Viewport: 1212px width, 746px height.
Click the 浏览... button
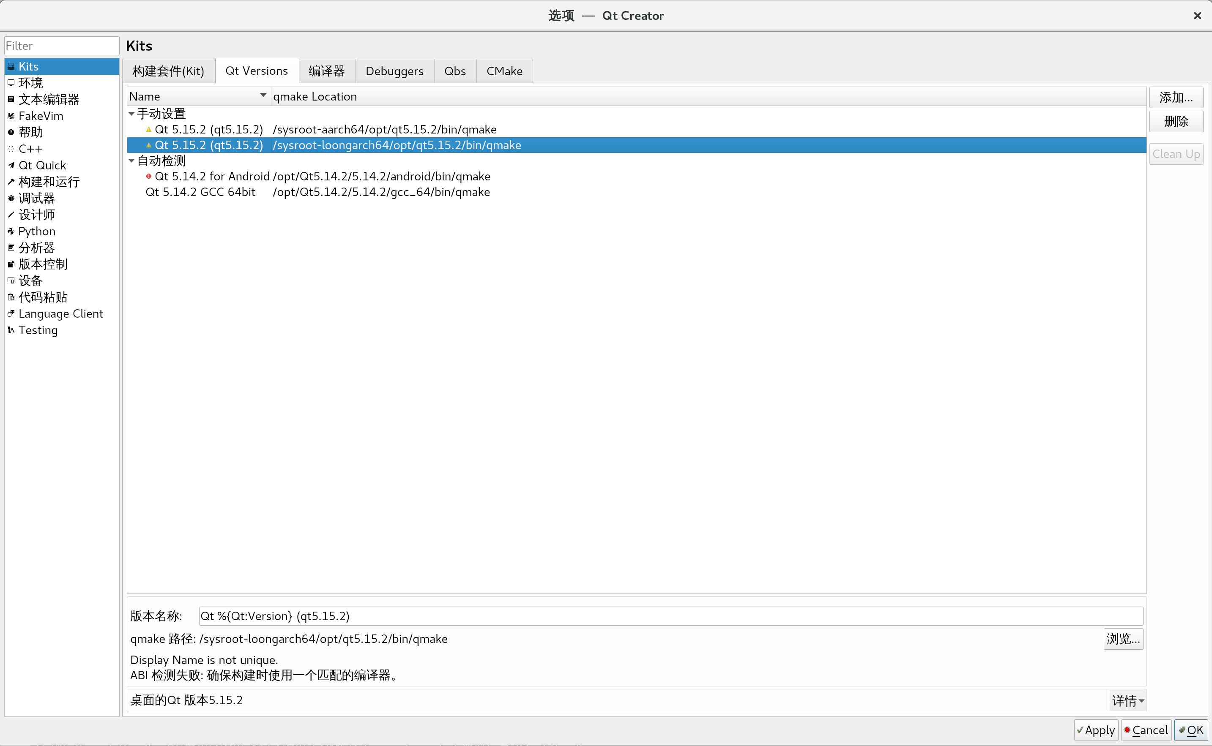tap(1123, 638)
